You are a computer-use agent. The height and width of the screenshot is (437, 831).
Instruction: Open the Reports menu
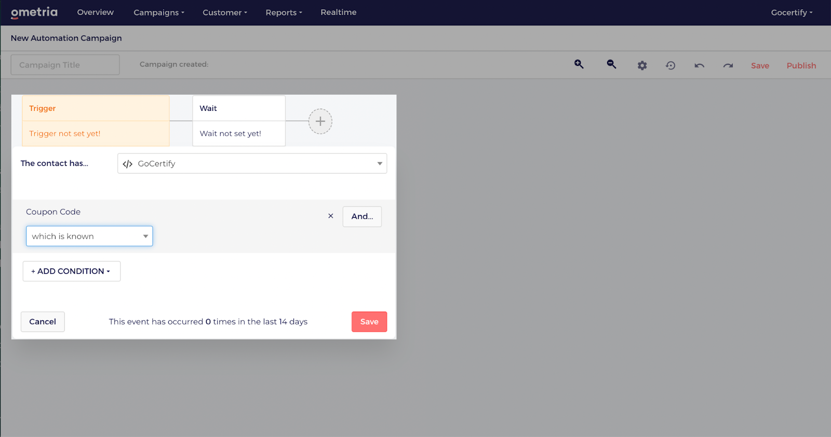point(284,12)
